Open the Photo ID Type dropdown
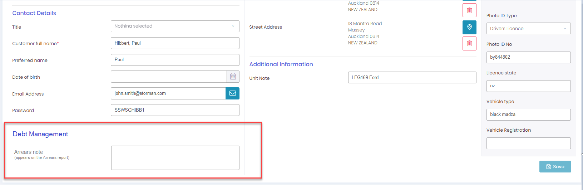 (x=528, y=29)
